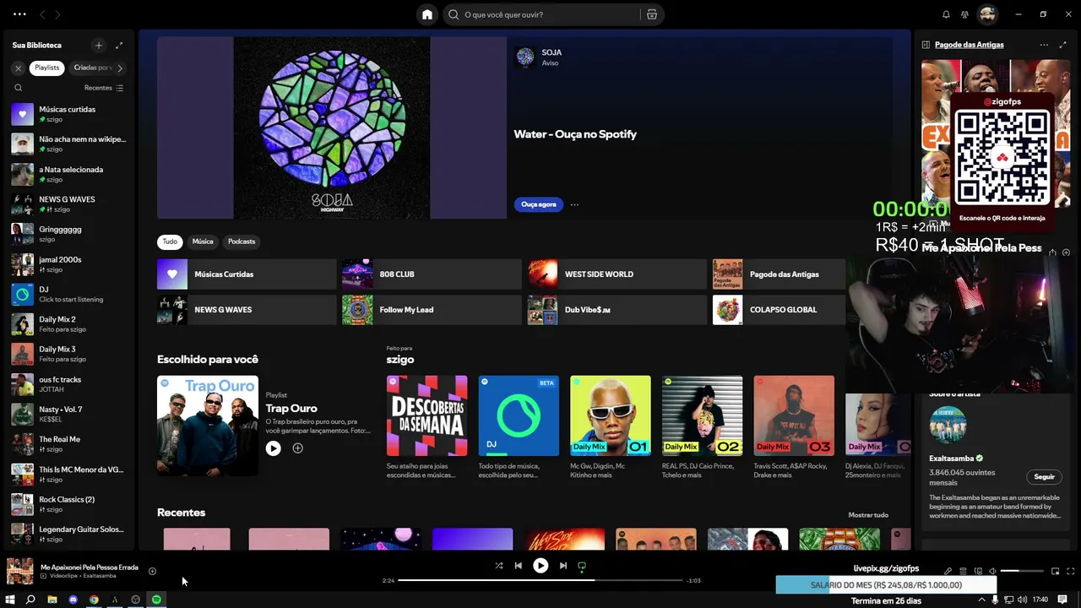This screenshot has width=1081, height=608.
Task: Select the Música filter
Action: click(x=203, y=242)
